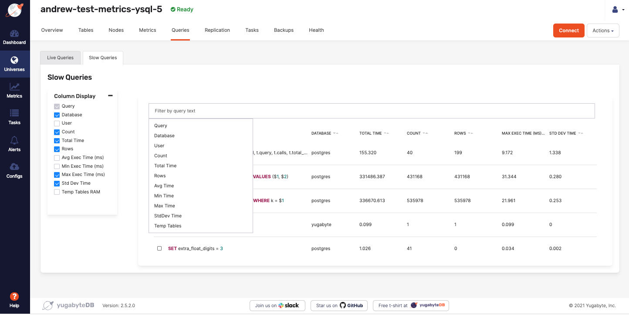Screen dimensions: 629x315
Task: Enable the Min Exec Time (ms) checkbox
Action: click(57, 166)
